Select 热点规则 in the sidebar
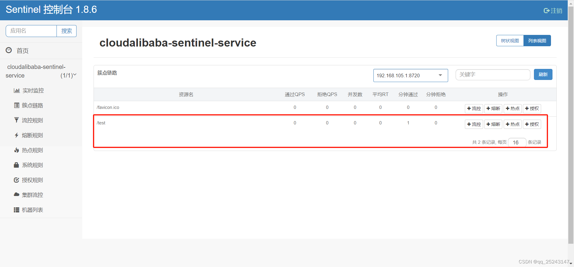 pos(33,150)
